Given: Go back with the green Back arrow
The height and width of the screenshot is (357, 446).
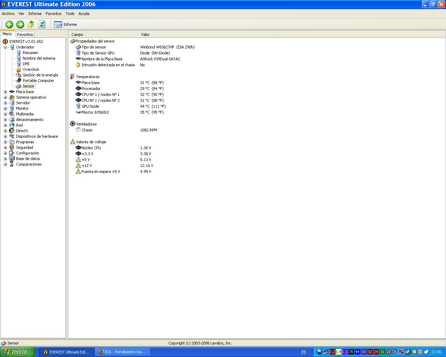Looking at the screenshot, I should tap(9, 24).
